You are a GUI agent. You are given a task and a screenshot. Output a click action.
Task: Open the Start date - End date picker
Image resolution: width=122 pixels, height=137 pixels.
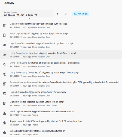coord(27,14)
